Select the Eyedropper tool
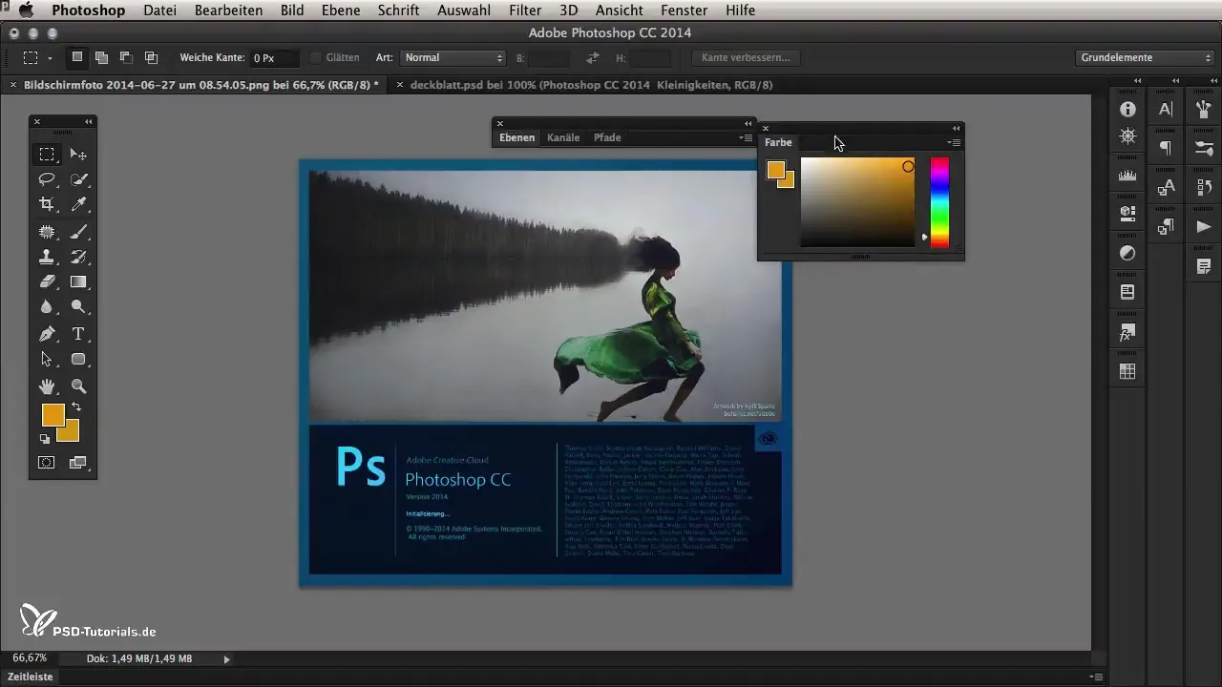The width and height of the screenshot is (1222, 687). pyautogui.click(x=79, y=204)
